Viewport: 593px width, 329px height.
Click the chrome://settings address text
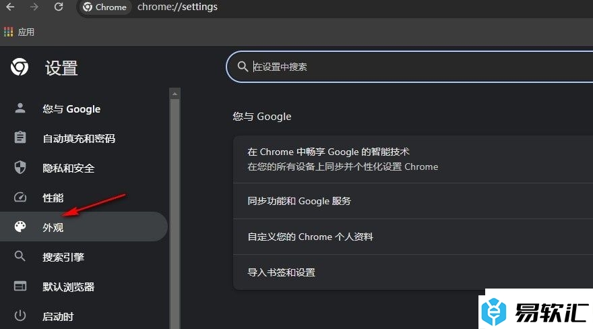click(177, 7)
